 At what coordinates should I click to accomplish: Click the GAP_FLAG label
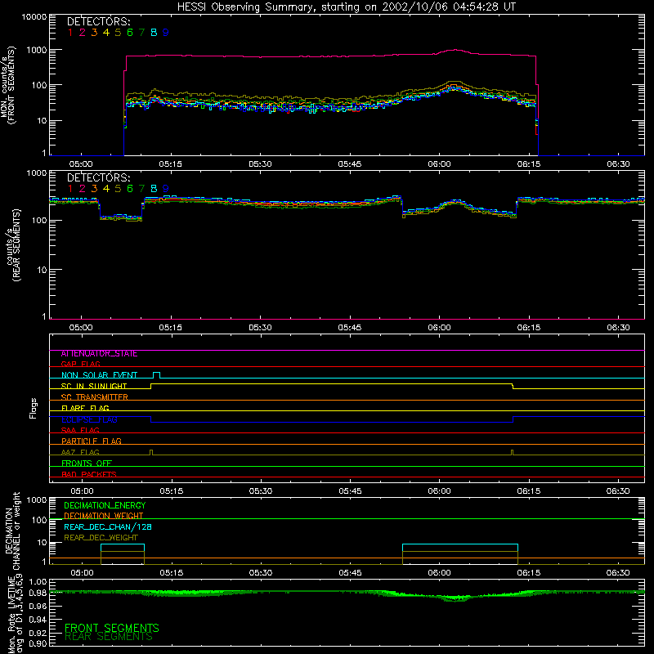pyautogui.click(x=80, y=364)
